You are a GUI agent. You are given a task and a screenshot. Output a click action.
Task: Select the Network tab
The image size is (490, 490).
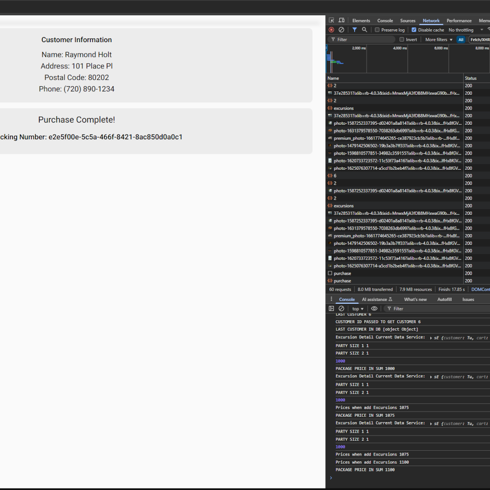point(431,21)
